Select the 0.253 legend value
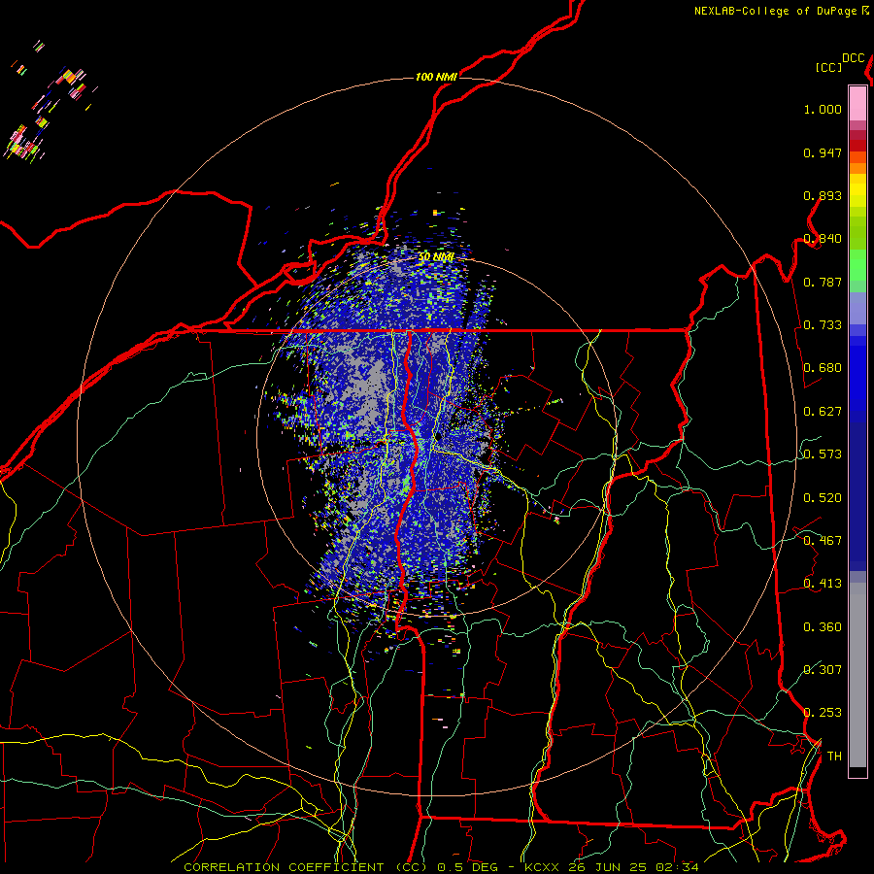The width and height of the screenshot is (874, 874). 823,713
